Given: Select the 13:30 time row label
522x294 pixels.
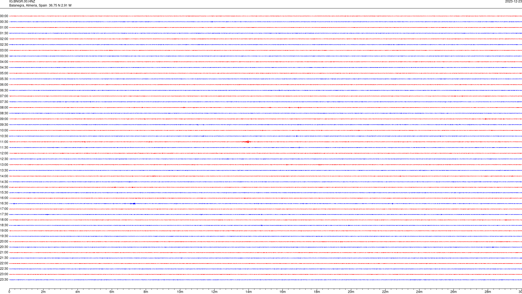Looking at the screenshot, I should tap(4, 170).
